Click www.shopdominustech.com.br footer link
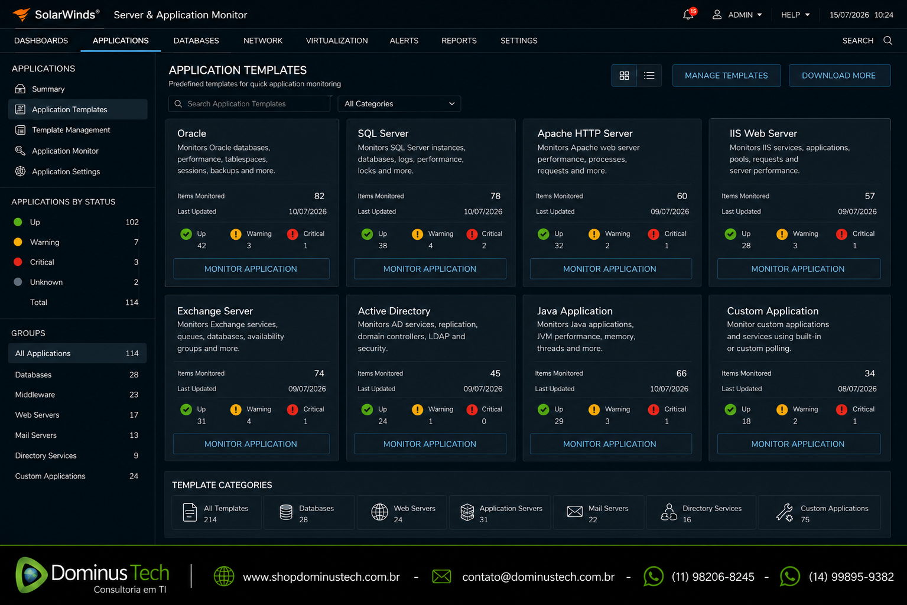 pos(321,577)
